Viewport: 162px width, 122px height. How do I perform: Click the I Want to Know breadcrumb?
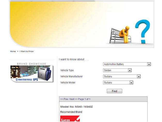(x=27, y=51)
